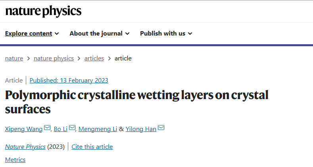
Task: Click Published: 13 February 2023 link
Action: tap(69, 81)
